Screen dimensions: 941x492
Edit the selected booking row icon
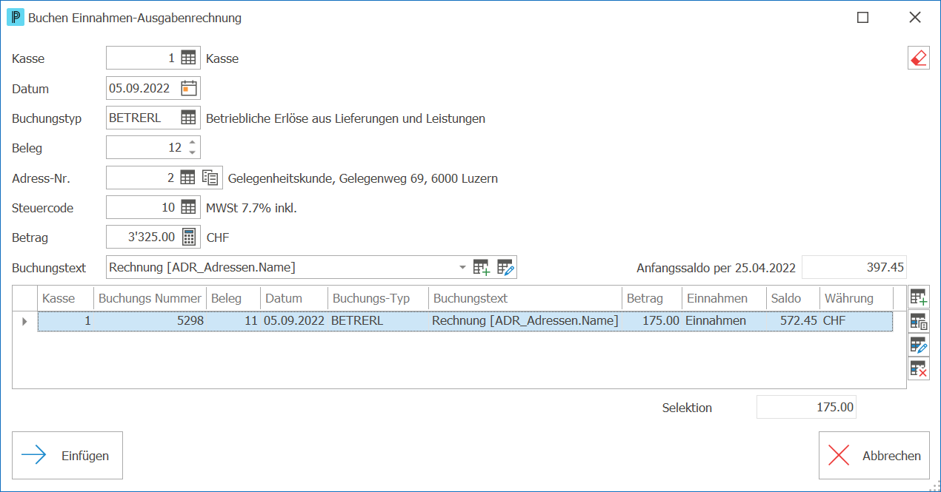[919, 345]
